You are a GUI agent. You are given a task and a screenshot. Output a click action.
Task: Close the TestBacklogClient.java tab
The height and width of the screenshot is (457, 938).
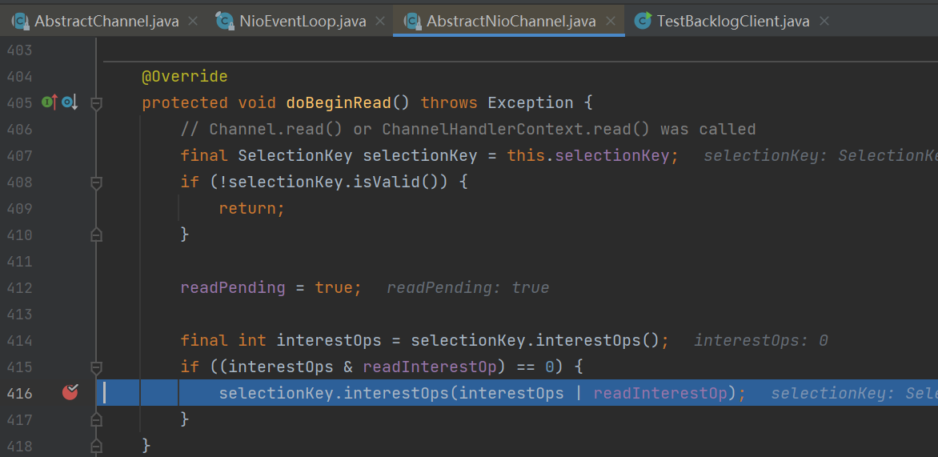tap(825, 22)
